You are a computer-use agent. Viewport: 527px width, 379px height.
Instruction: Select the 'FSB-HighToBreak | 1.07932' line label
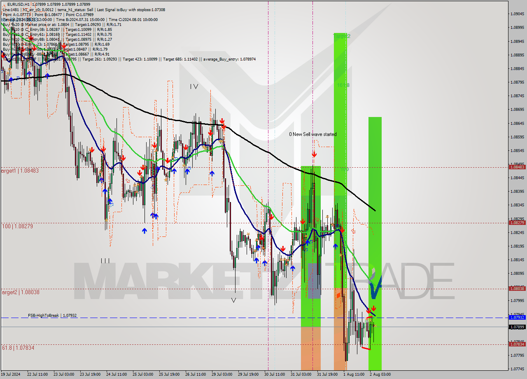[52, 316]
